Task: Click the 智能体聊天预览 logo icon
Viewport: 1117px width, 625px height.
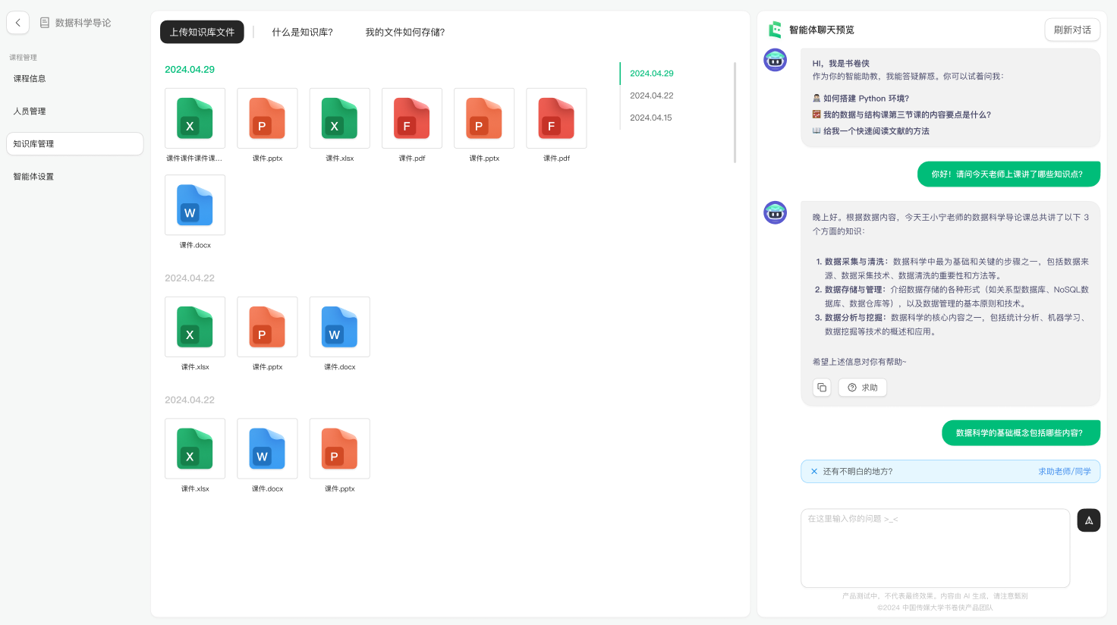Action: tap(775, 30)
